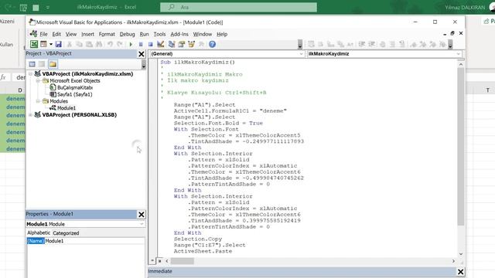Toggle Folders in Project panel
The width and height of the screenshot is (495, 278).
pyautogui.click(x=53, y=64)
